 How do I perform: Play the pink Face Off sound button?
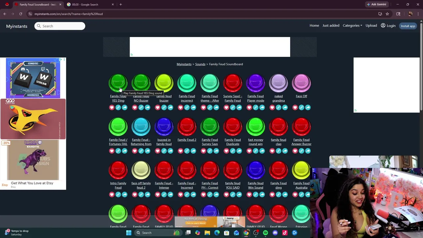click(301, 83)
